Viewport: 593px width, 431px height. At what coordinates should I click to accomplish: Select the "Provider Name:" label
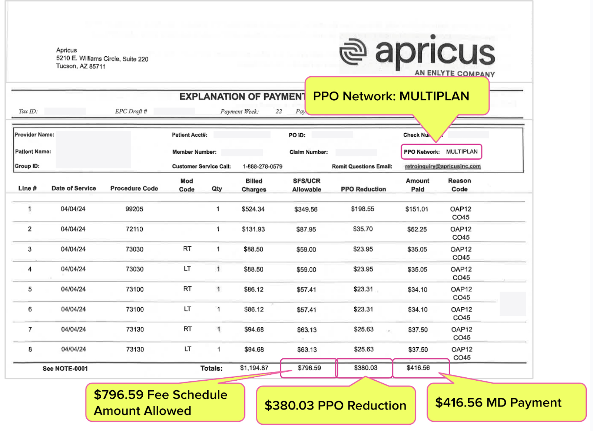pyautogui.click(x=34, y=135)
